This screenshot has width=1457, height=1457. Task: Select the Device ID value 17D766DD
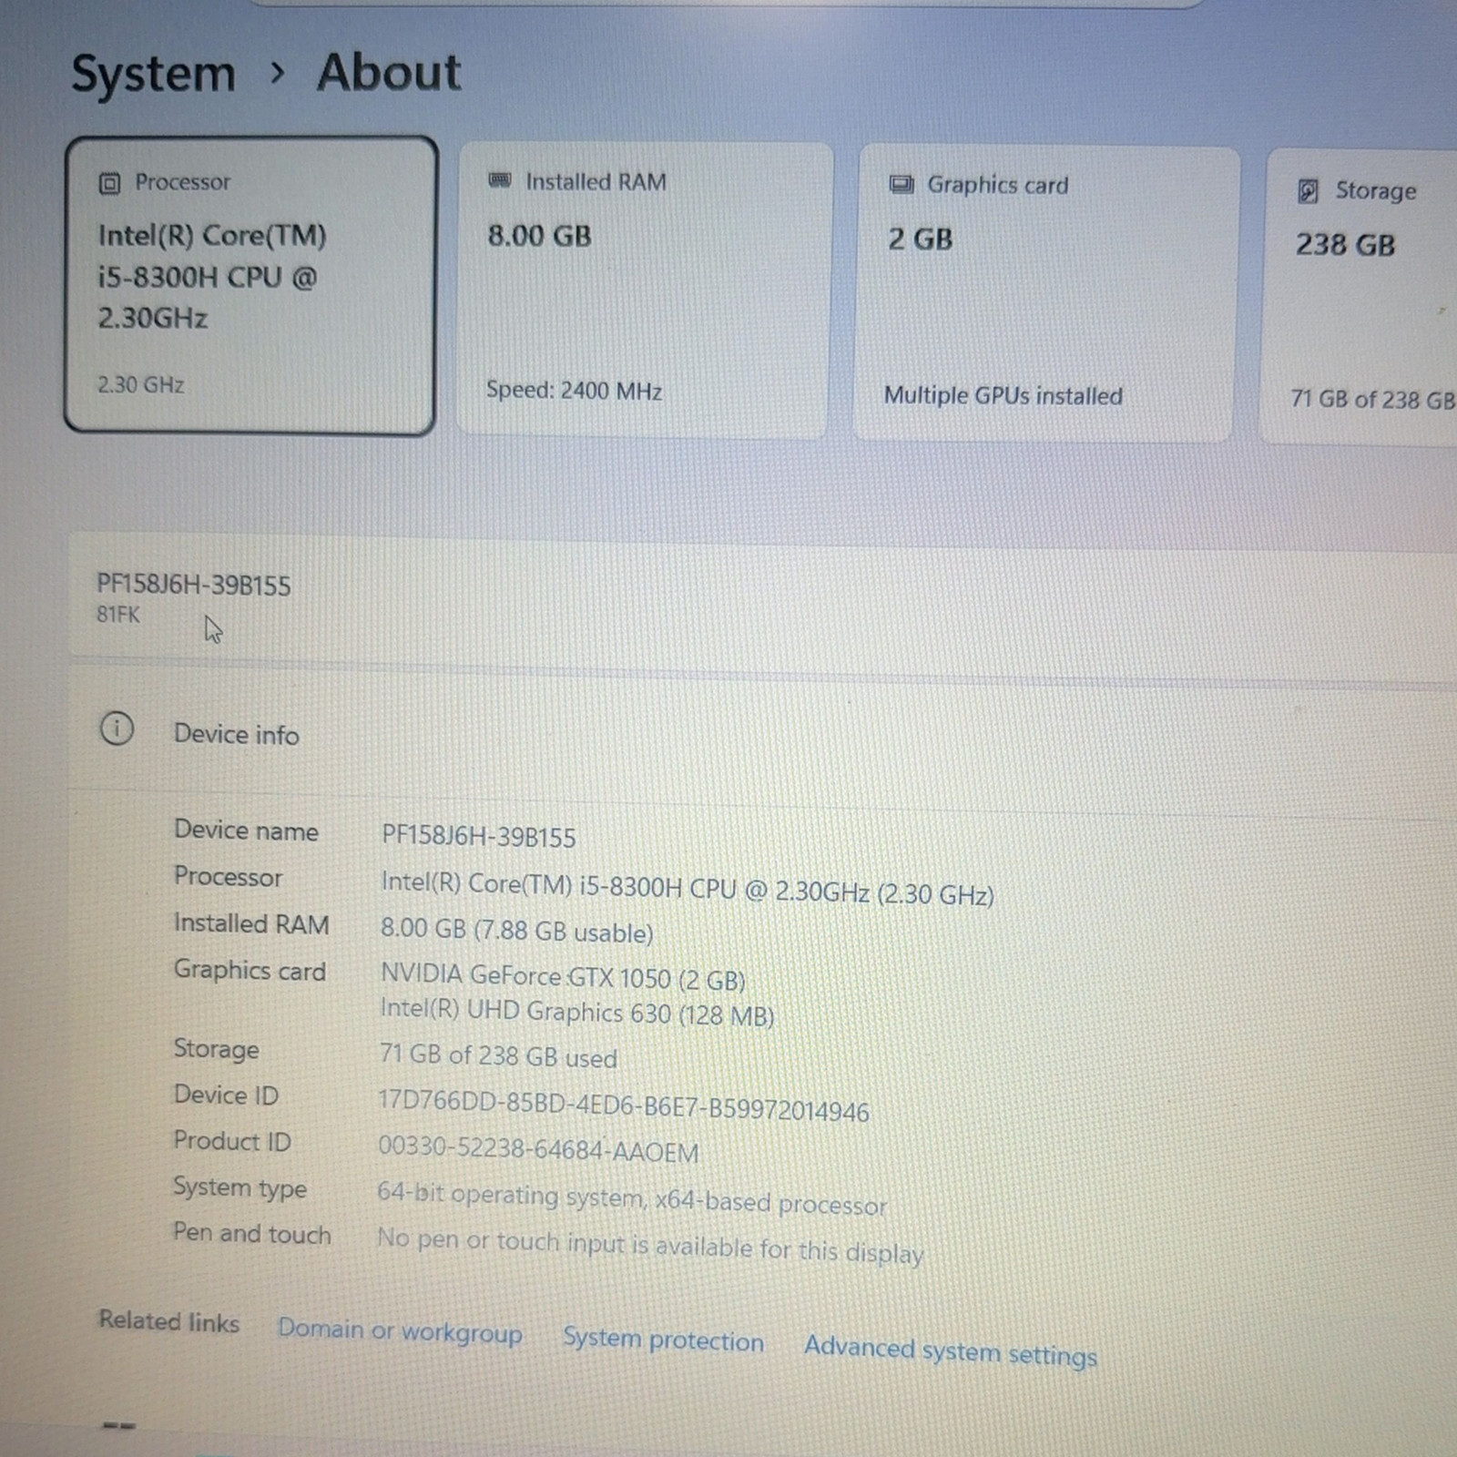[624, 1106]
